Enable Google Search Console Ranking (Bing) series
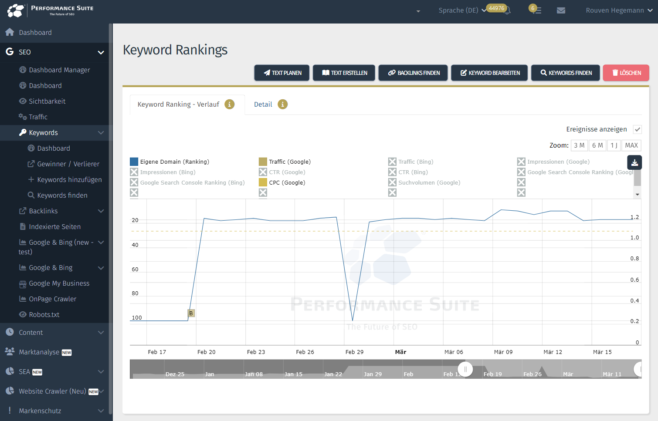Screen dimensions: 658x421 (134, 182)
